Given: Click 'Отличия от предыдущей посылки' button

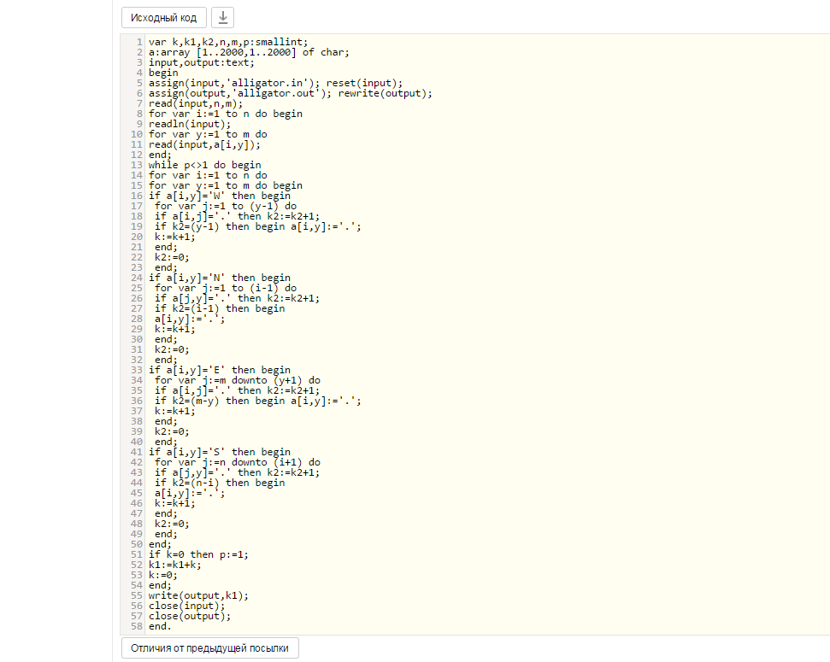Looking at the screenshot, I should pyautogui.click(x=209, y=647).
